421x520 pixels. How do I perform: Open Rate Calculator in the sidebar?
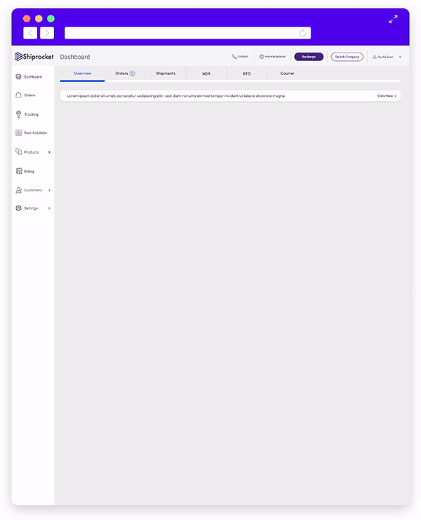36,133
